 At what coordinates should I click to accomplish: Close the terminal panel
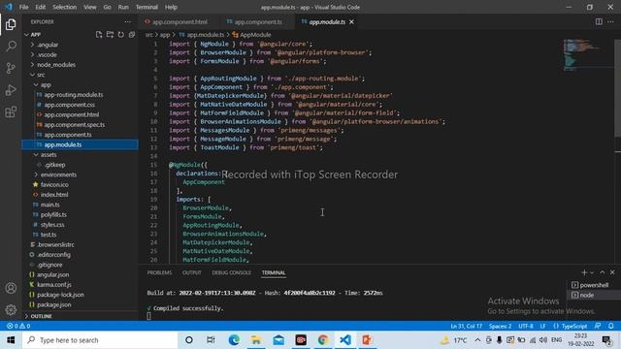click(x=612, y=272)
